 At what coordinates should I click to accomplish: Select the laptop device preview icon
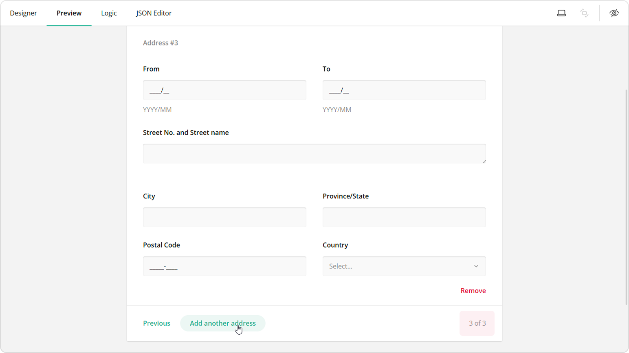(561, 13)
